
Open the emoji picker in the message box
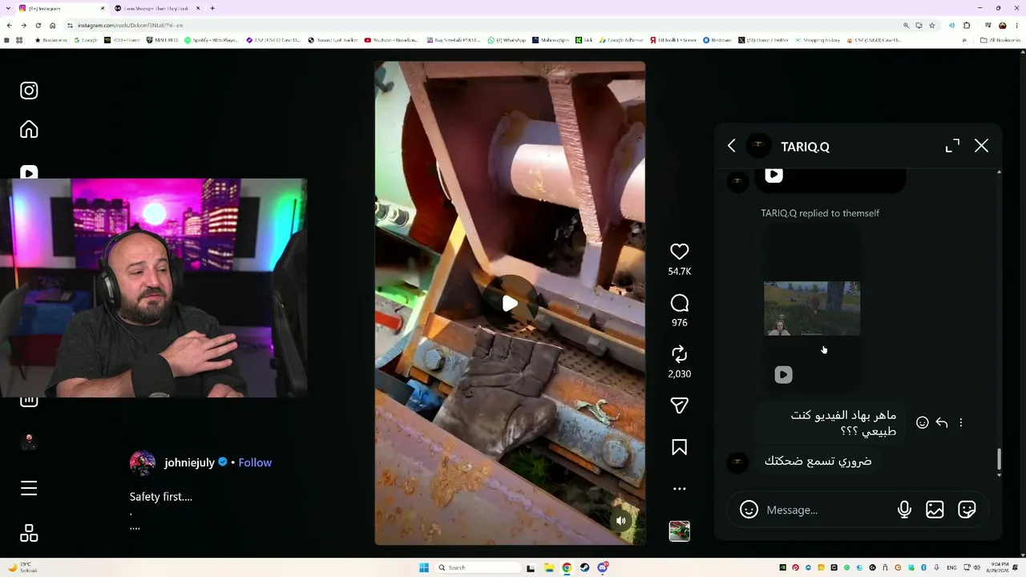coord(749,510)
